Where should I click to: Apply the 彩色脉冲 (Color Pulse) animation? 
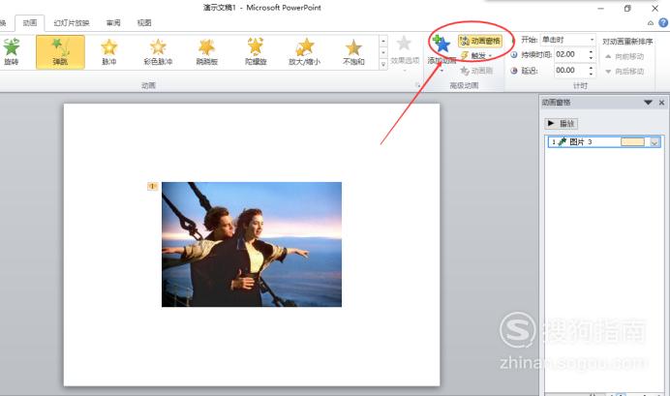[x=158, y=51]
